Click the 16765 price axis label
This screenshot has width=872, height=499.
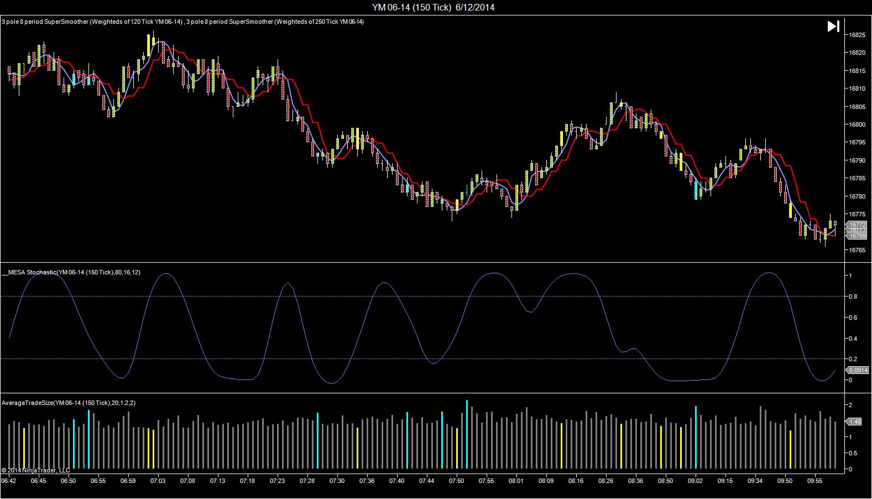857,250
